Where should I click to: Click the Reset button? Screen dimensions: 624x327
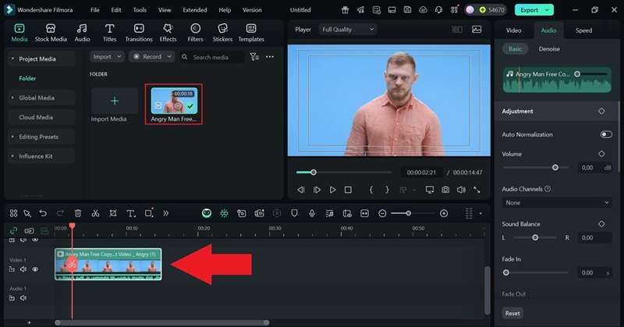(512, 313)
